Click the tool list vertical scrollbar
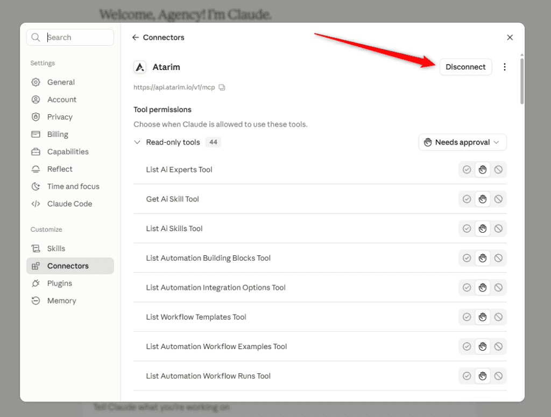The width and height of the screenshot is (551, 417). 522,81
